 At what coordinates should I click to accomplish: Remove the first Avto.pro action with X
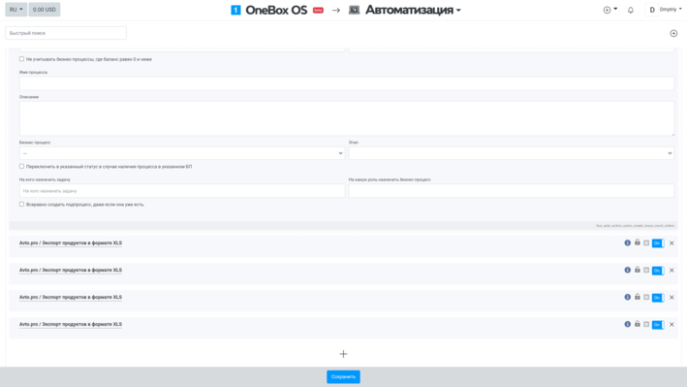671,243
